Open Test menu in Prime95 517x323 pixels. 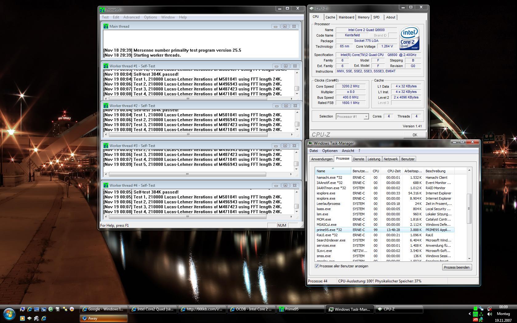[105, 17]
